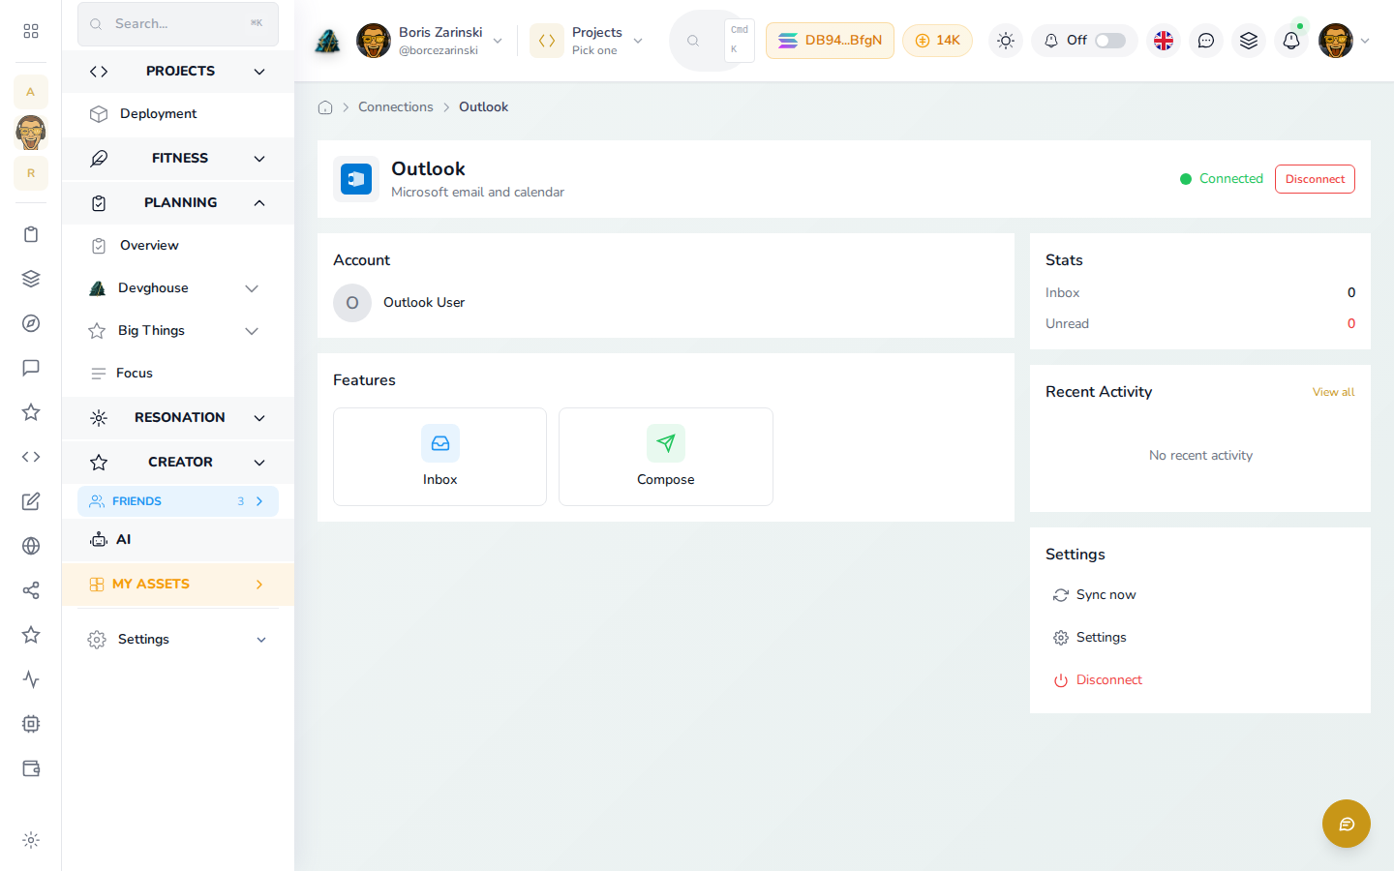Open notifications bell icon
1394x871 pixels.
tap(1291, 41)
